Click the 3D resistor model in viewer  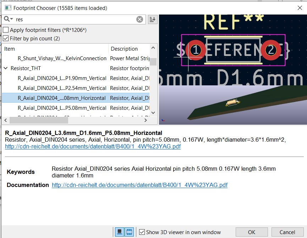pyautogui.click(x=232, y=103)
